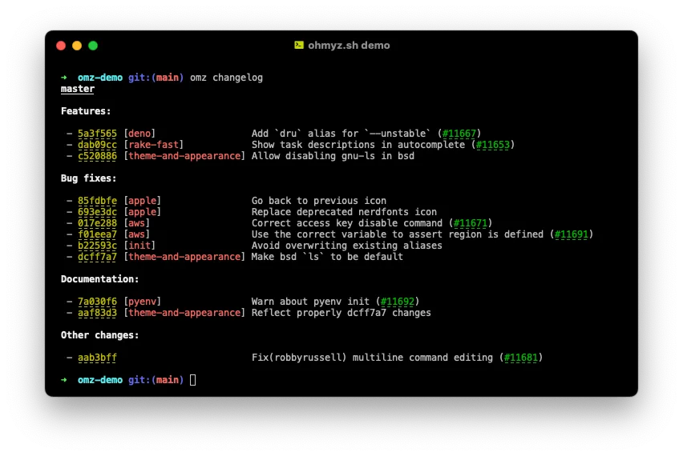
Task: Click the green zoom window button
Action: 93,46
